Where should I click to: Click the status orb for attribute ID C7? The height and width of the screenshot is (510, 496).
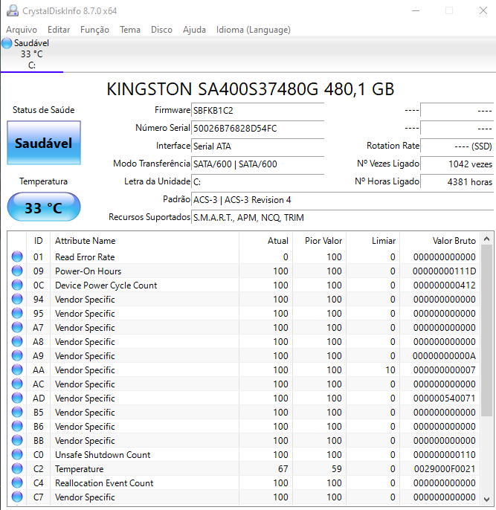click(17, 497)
